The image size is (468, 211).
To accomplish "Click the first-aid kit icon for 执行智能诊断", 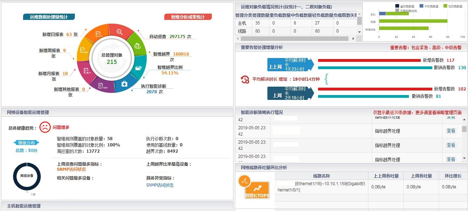I will click(x=124, y=84).
